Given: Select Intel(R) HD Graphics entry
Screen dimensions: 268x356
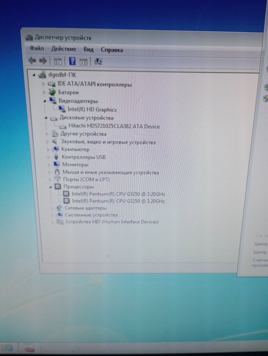Looking at the screenshot, I should 92,110.
